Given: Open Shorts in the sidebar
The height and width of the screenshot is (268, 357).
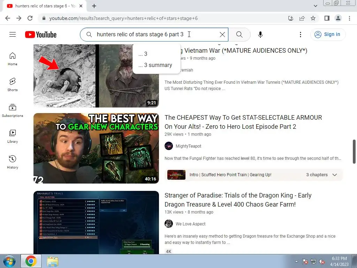Looking at the screenshot, I should [13, 85].
